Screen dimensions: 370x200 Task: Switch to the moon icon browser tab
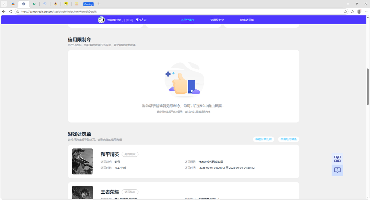pos(55,4)
